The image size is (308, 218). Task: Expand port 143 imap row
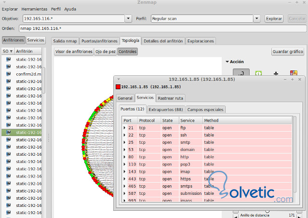(x=124, y=171)
